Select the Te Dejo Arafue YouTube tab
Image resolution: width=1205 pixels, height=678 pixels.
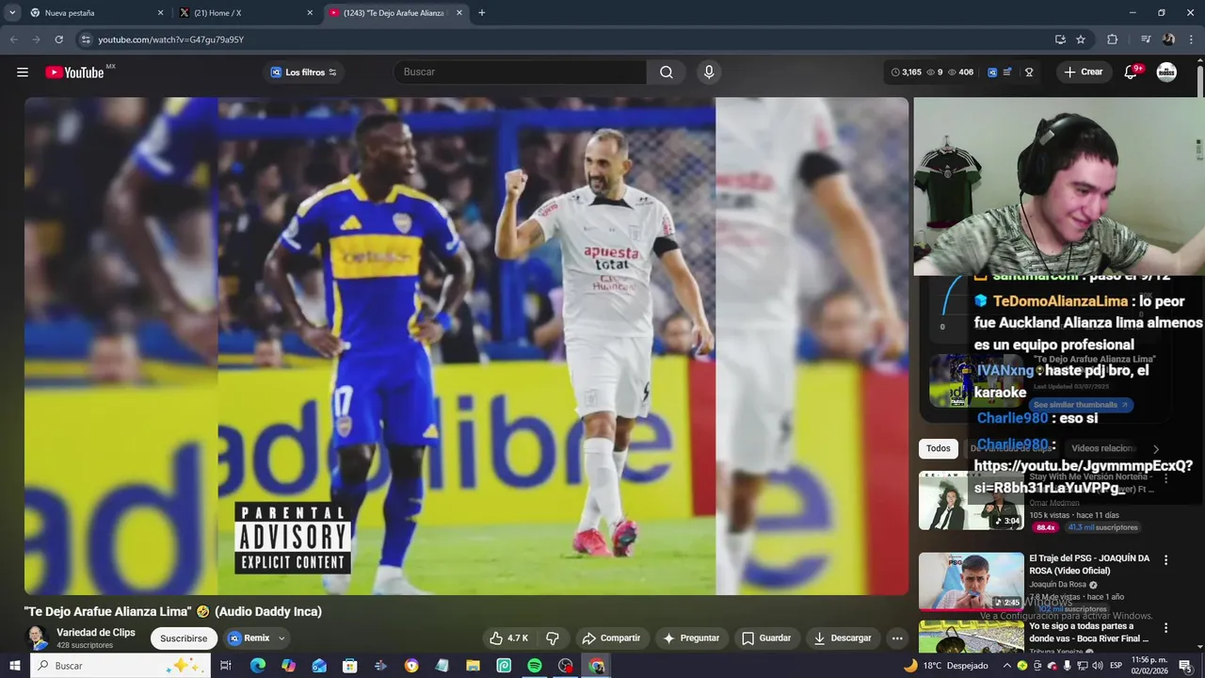pos(396,13)
